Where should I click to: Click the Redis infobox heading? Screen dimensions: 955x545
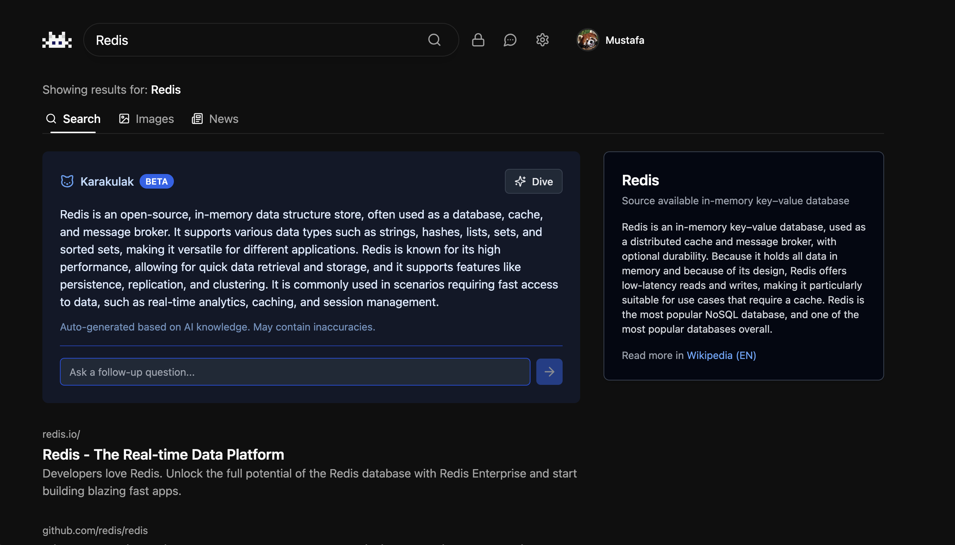(640, 180)
